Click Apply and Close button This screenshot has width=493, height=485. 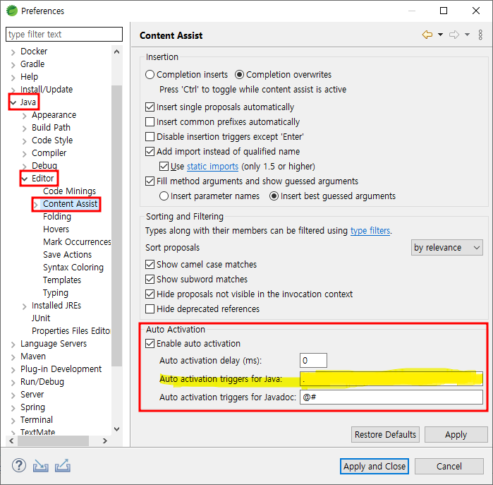pyautogui.click(x=374, y=466)
